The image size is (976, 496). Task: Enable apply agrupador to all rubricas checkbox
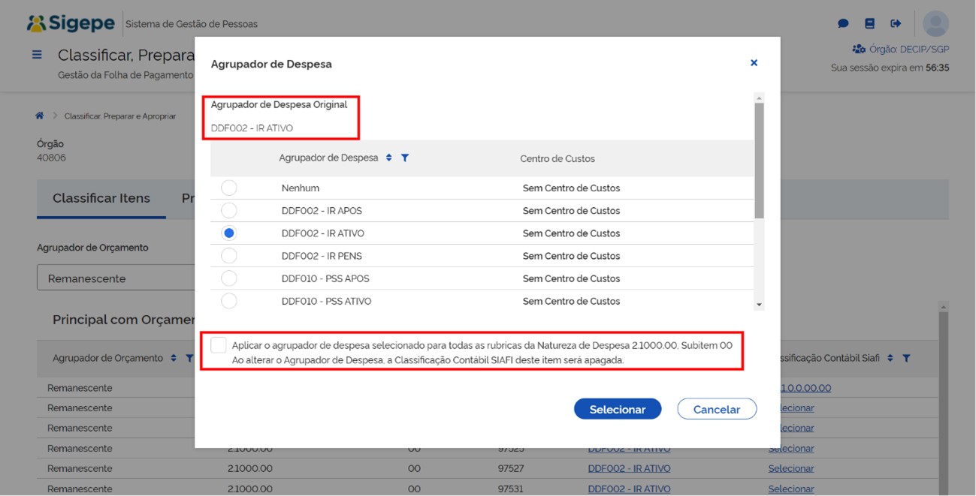tap(219, 345)
